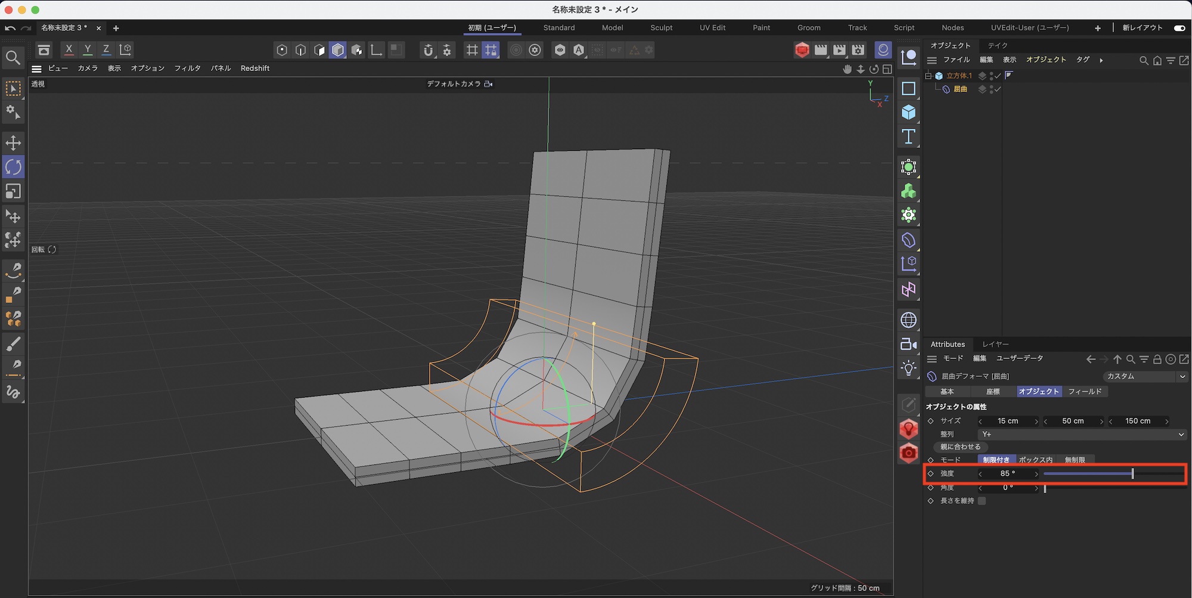1192x598 pixels.
Task: Click the Camera object icon
Action: 908,344
